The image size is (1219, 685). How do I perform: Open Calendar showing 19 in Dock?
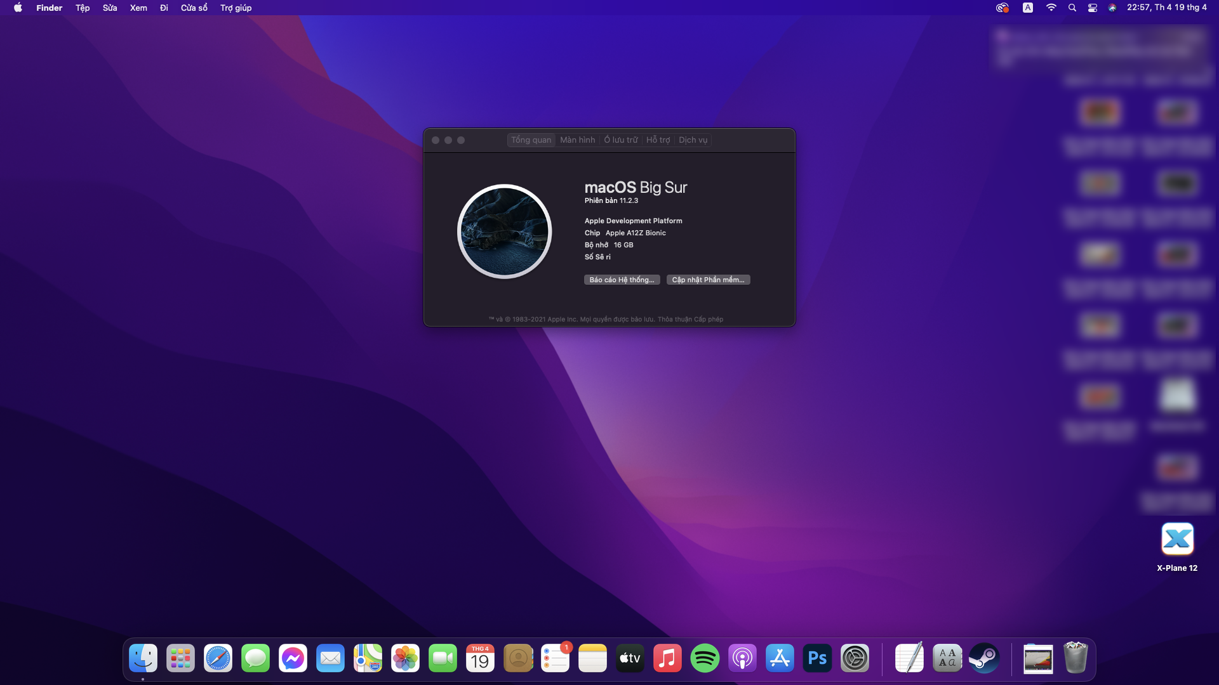[x=480, y=658]
